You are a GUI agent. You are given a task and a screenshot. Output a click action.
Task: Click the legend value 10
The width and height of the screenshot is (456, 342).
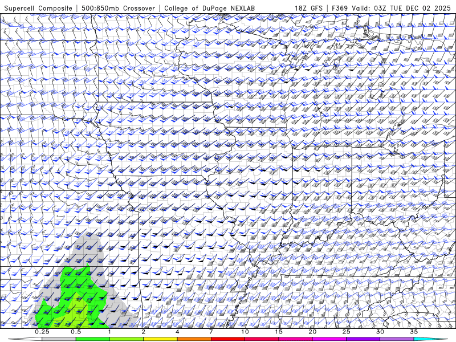coord(245,332)
